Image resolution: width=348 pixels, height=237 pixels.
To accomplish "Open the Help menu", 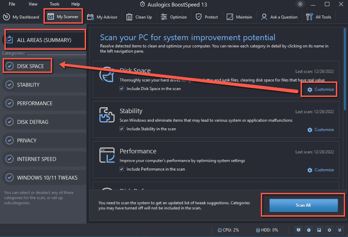I will click(75, 4).
